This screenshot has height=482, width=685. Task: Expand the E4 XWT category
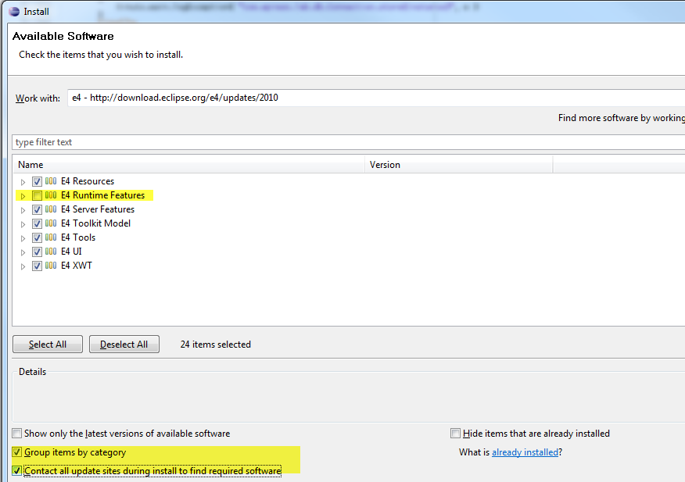tap(23, 266)
